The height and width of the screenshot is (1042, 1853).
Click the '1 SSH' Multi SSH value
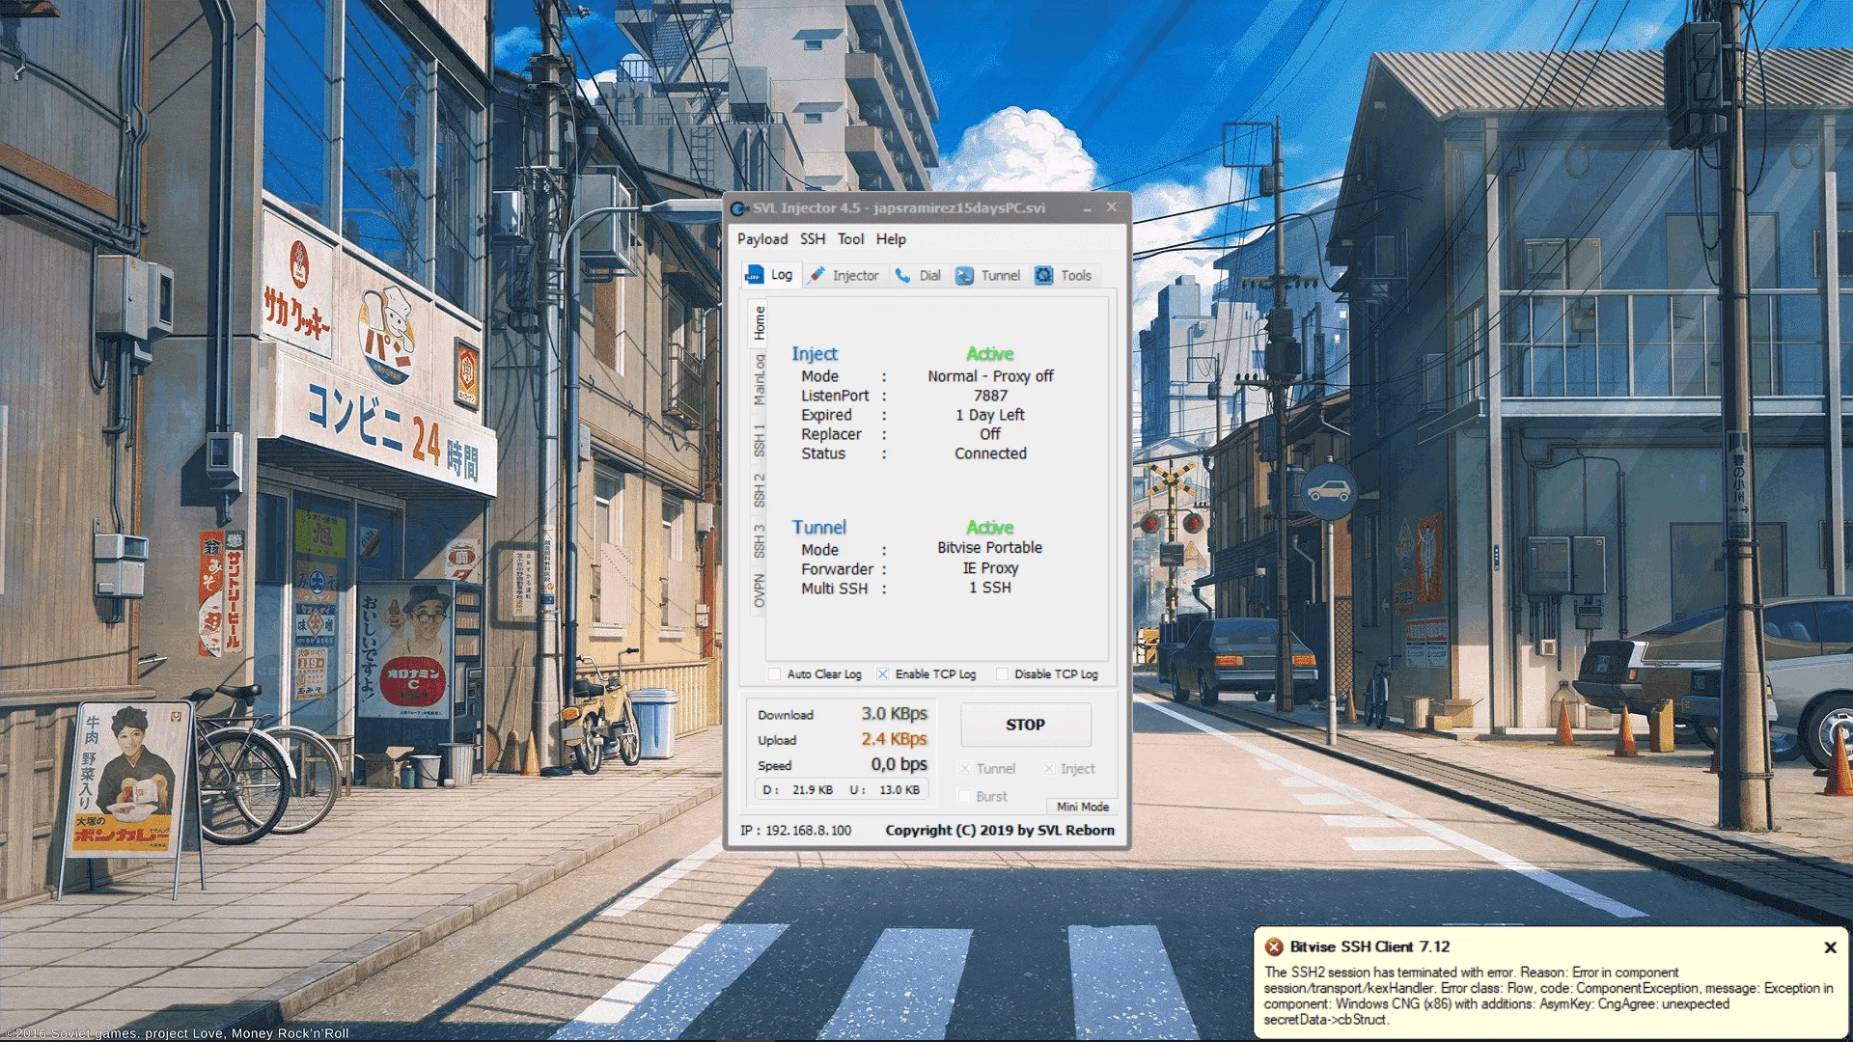click(990, 588)
